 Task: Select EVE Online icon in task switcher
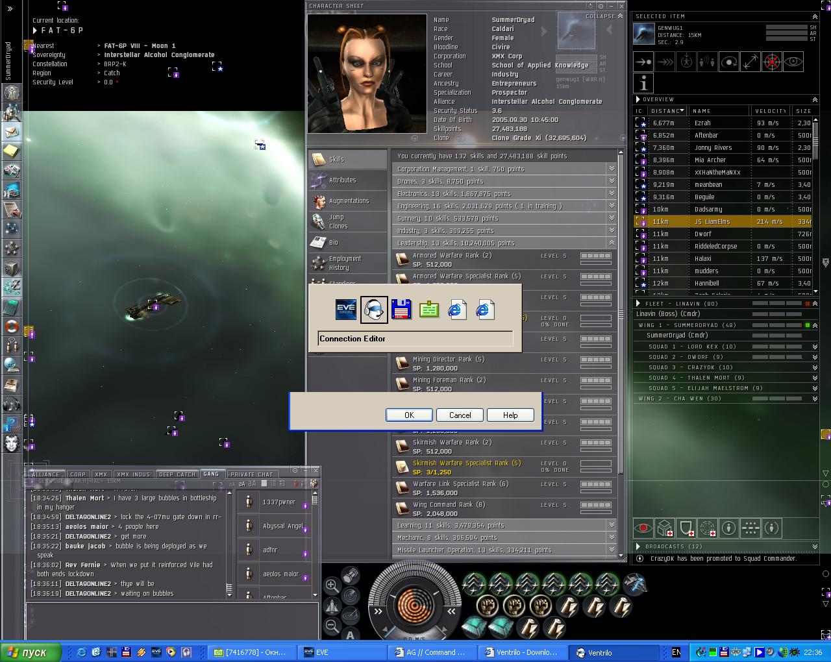[x=346, y=310]
